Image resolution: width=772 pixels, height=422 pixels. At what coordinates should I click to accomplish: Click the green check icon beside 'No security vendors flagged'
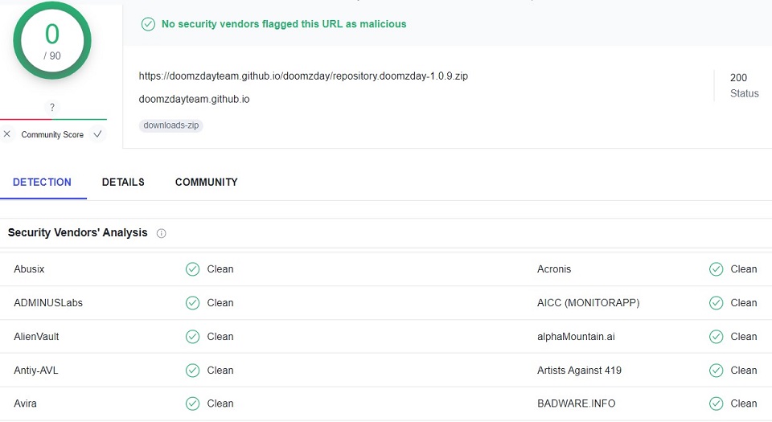(x=148, y=24)
